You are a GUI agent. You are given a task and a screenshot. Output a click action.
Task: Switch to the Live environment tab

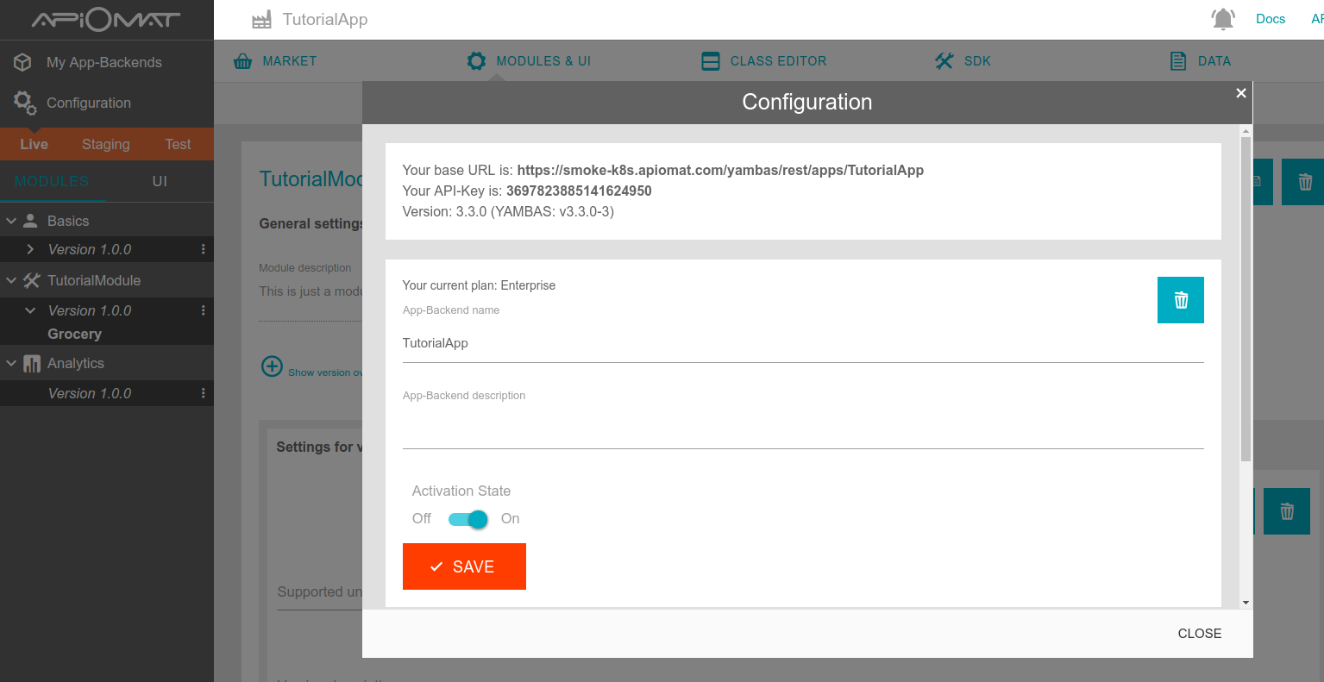pos(35,144)
